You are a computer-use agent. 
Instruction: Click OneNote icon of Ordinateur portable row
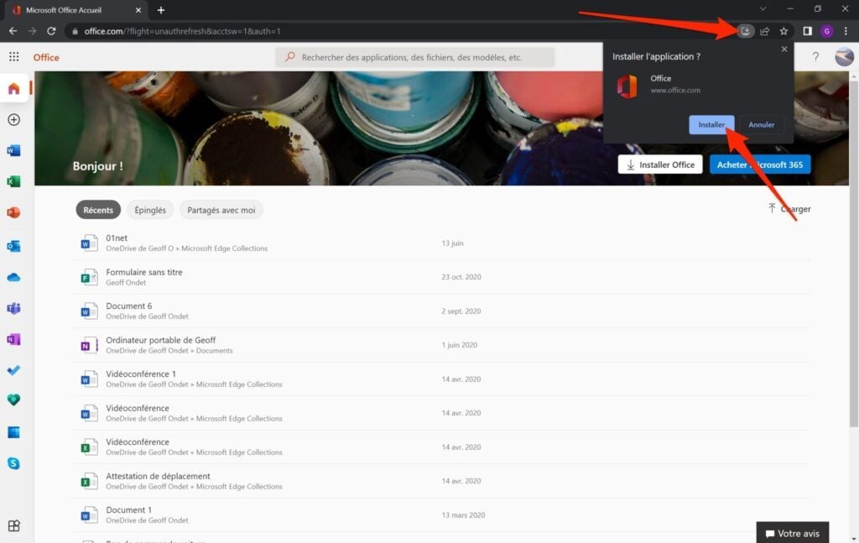pos(89,345)
